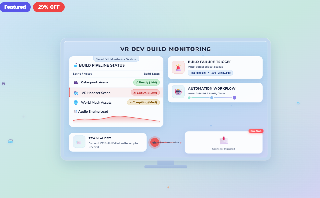Click the Ready (144) status pill for Cyberpunk Arena
This screenshot has height=198, width=320.
coord(146,82)
